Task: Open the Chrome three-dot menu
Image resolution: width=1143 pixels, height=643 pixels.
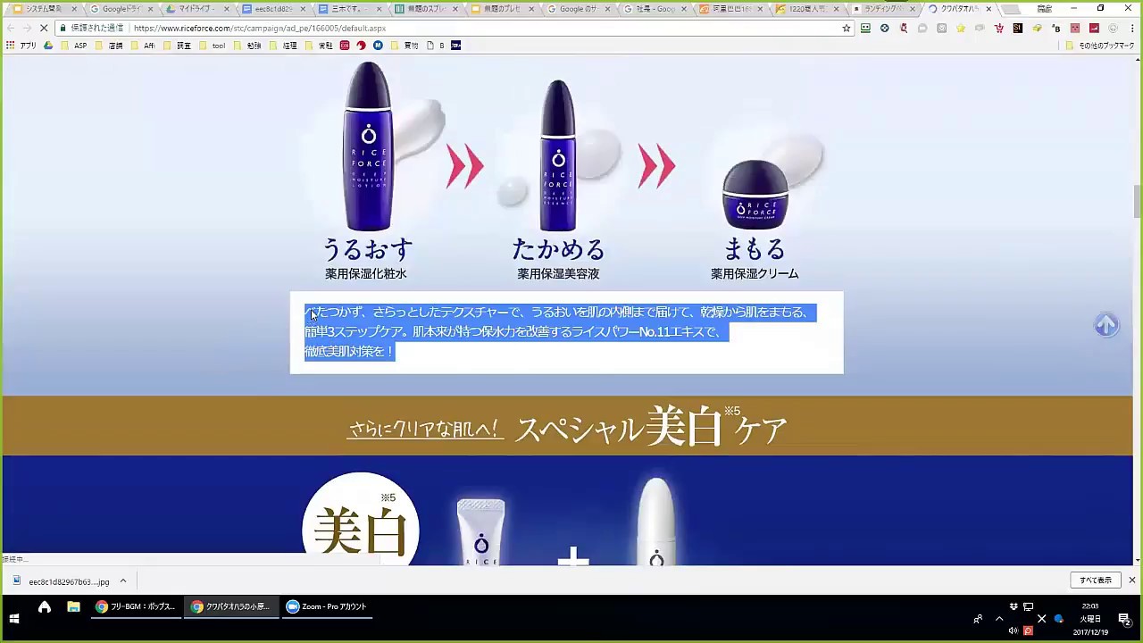Action: pos(1131,28)
